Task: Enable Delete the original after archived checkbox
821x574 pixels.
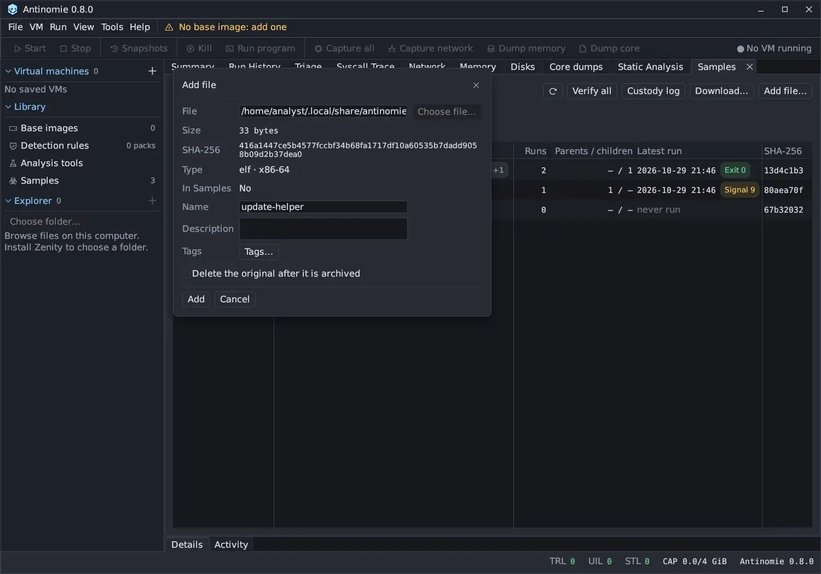Action: 186,274
